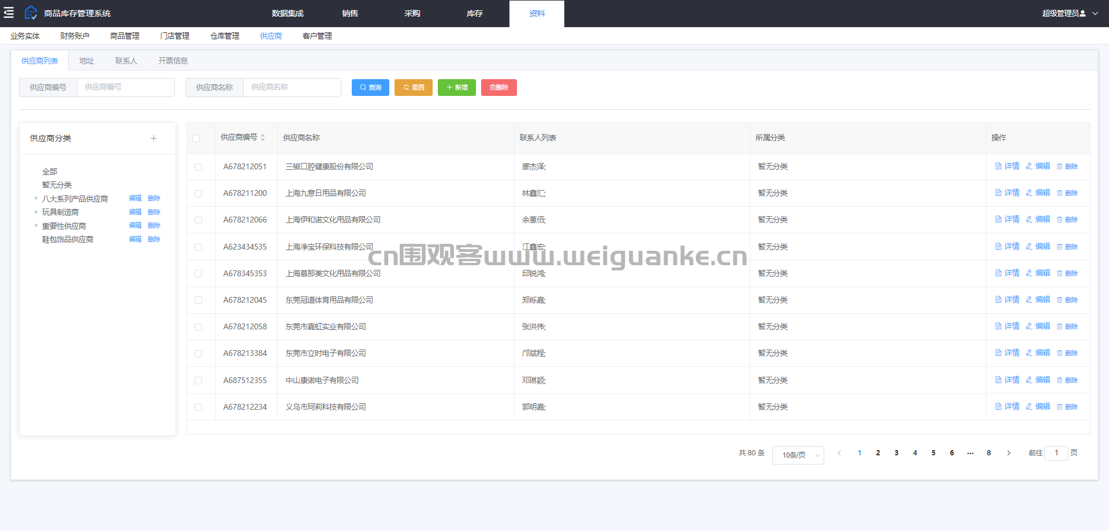
Task: Click 编辑 link for 鞋包饰品供应商 category
Action: [x=135, y=239]
